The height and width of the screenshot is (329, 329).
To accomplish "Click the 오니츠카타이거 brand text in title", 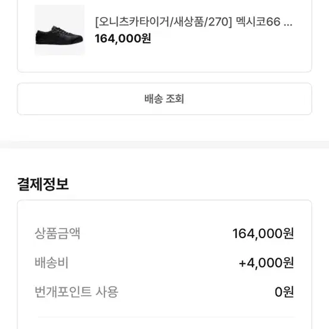I will [x=134, y=21].
